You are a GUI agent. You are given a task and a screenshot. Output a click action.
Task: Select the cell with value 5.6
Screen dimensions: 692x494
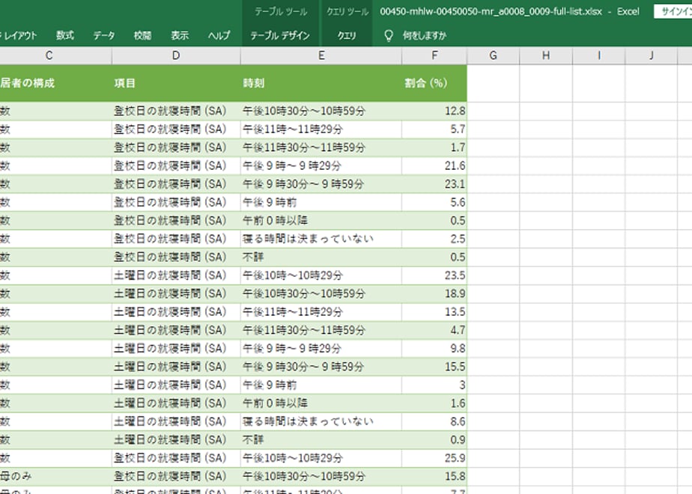point(434,202)
